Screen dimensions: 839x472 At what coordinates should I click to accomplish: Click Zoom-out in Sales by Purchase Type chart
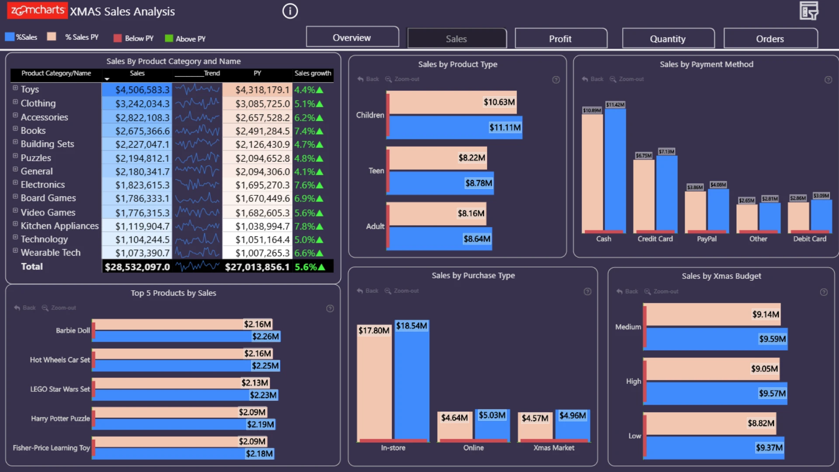pyautogui.click(x=402, y=291)
